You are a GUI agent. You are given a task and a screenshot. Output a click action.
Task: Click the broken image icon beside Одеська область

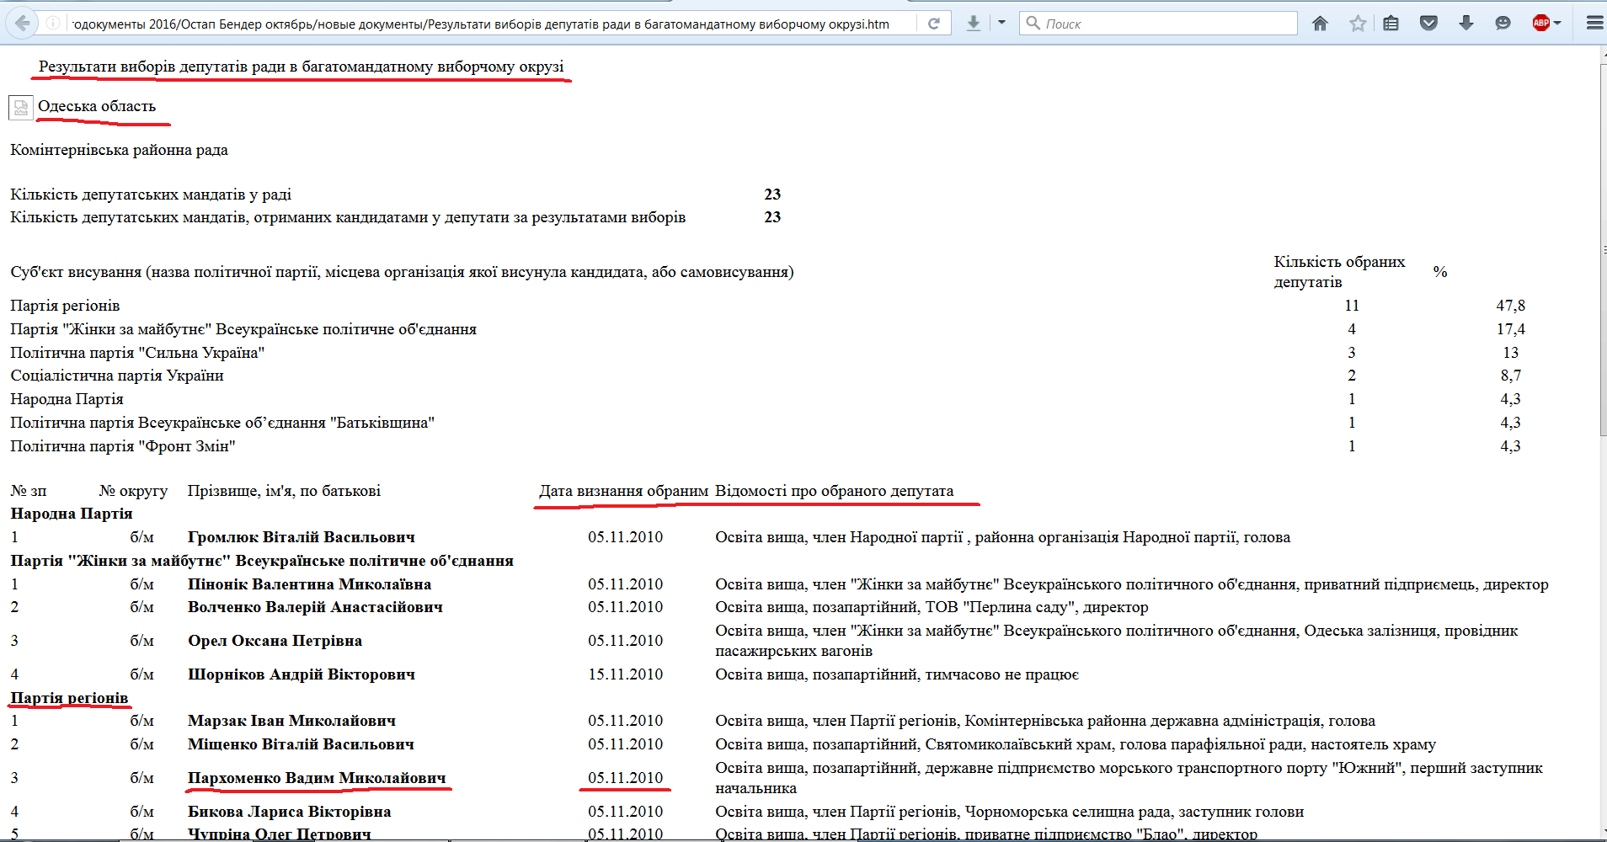(x=20, y=108)
